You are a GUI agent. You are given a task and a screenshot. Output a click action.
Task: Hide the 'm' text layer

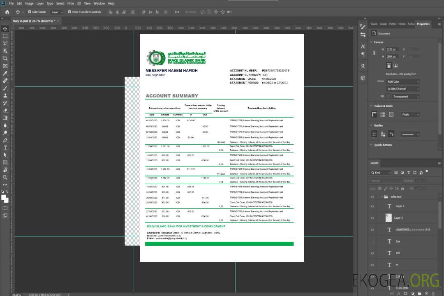pyautogui.click(x=372, y=265)
